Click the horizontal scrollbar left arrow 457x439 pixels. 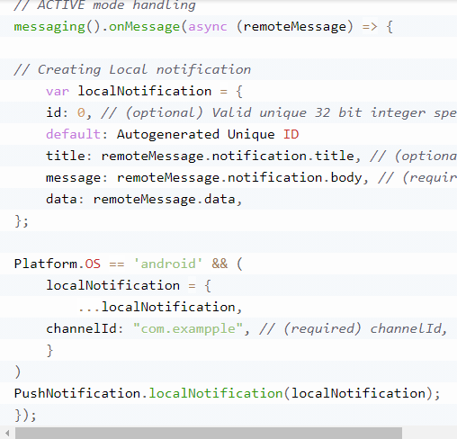[7, 434]
